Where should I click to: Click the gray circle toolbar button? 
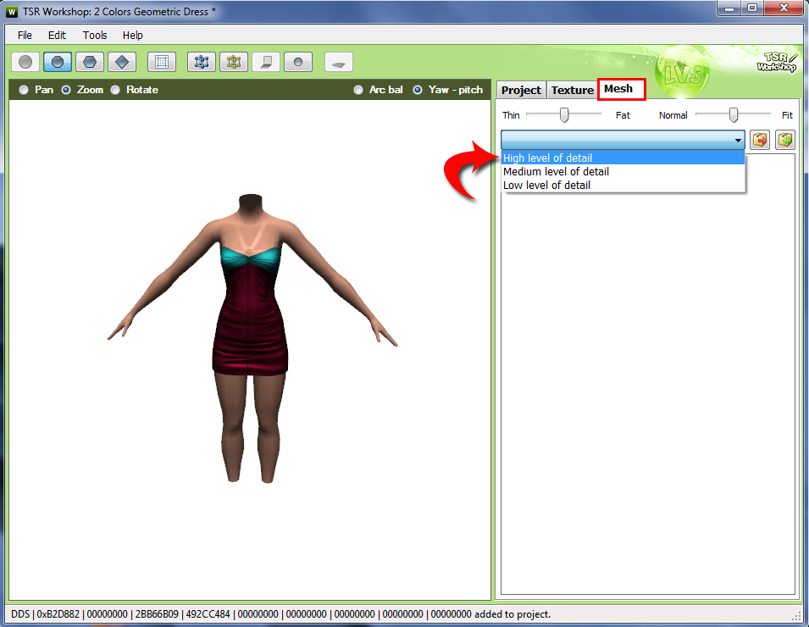(25, 63)
